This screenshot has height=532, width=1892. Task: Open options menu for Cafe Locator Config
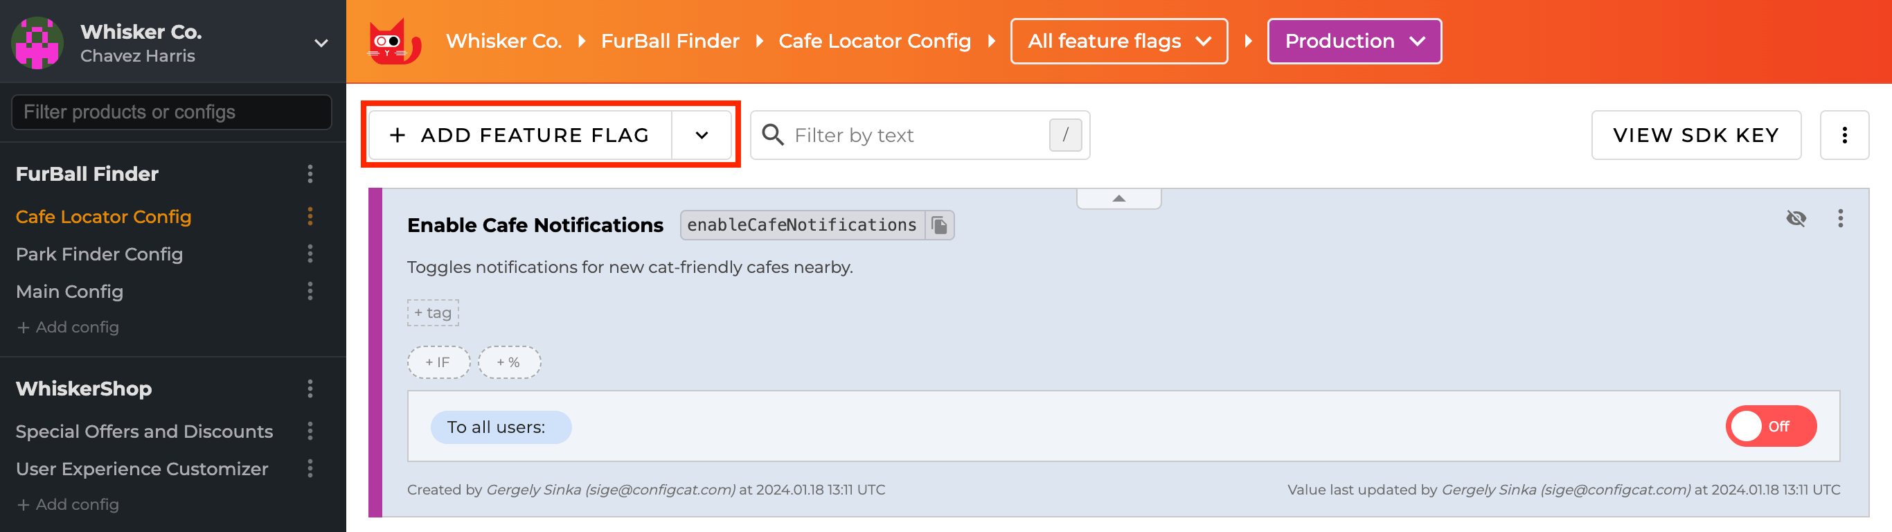pyautogui.click(x=312, y=217)
